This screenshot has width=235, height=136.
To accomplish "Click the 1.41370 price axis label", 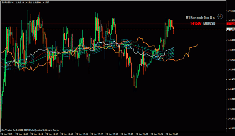I will coord(231,118).
